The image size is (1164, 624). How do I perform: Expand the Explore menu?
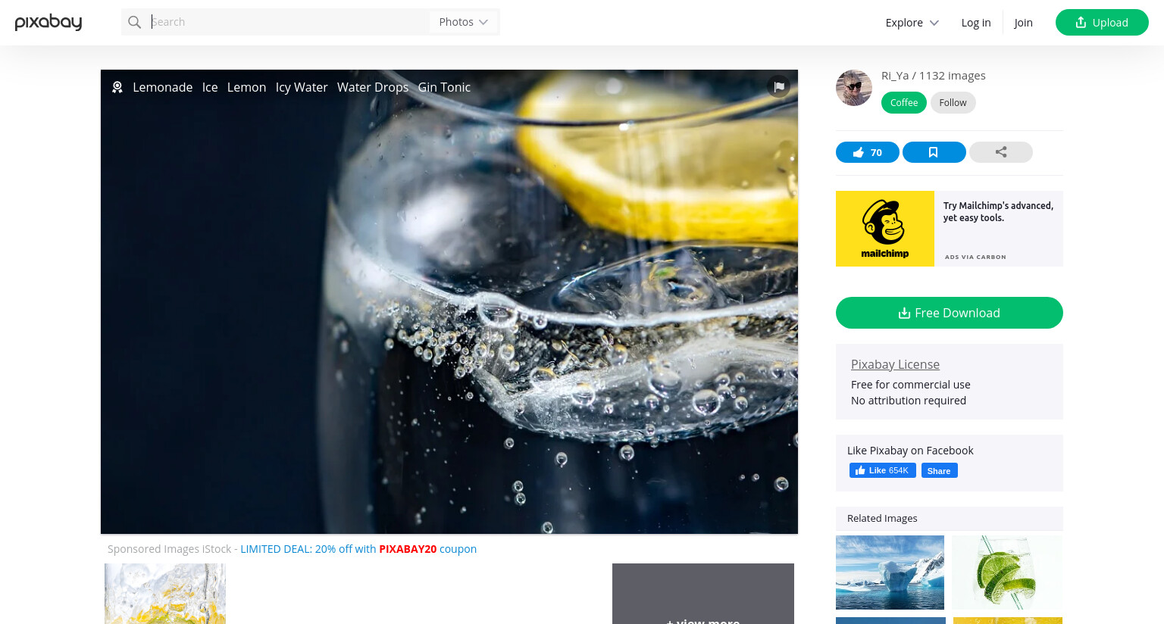pos(912,23)
